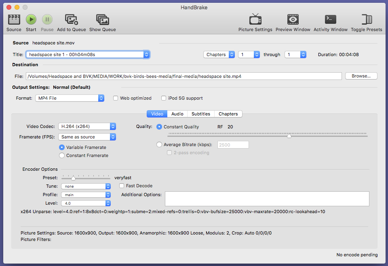Open the Format MP4 File dropdown

click(70, 98)
